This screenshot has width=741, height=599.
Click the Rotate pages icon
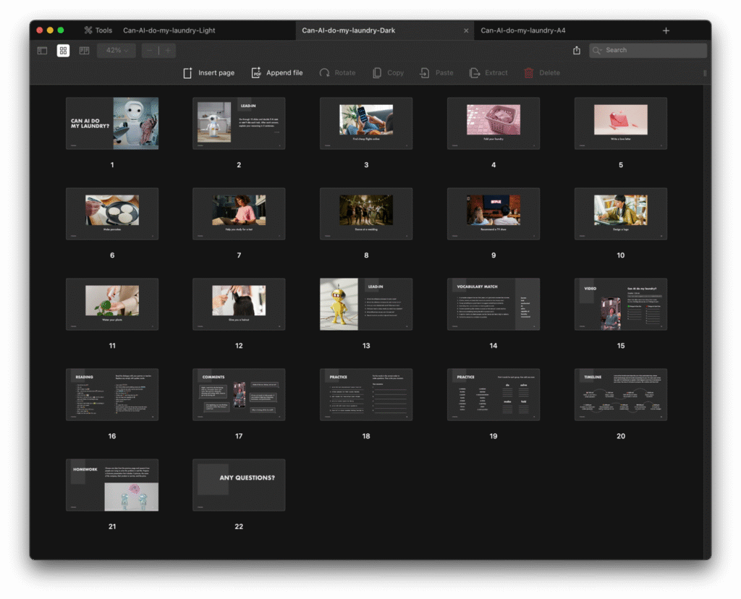[324, 73]
